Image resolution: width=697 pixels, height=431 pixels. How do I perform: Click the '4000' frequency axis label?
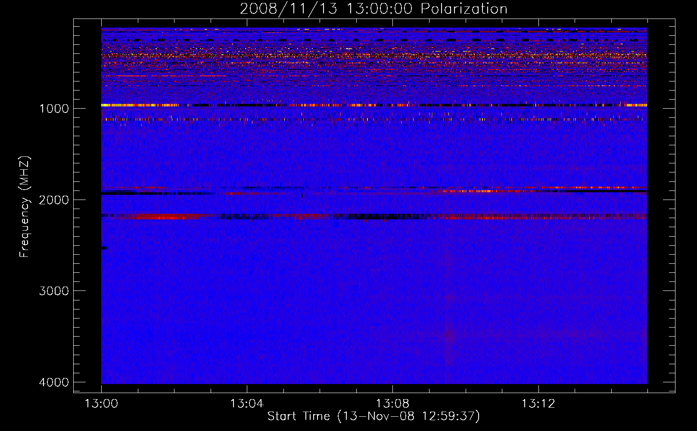click(54, 382)
